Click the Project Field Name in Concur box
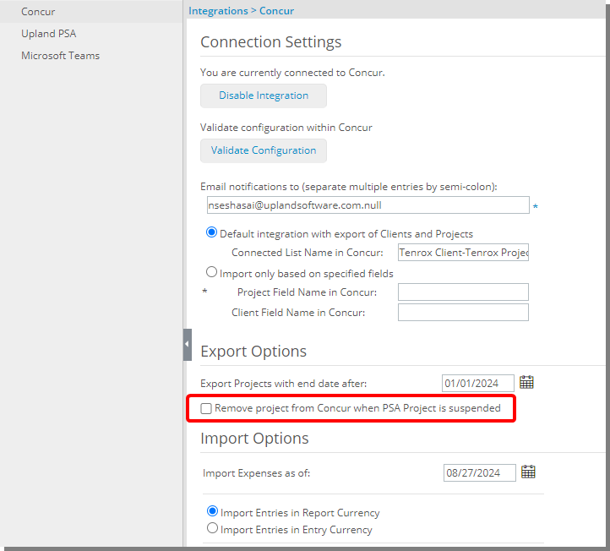 click(x=463, y=292)
